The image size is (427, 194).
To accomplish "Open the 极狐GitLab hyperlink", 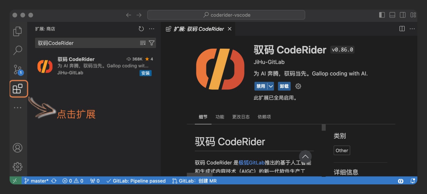I will click(251, 163).
